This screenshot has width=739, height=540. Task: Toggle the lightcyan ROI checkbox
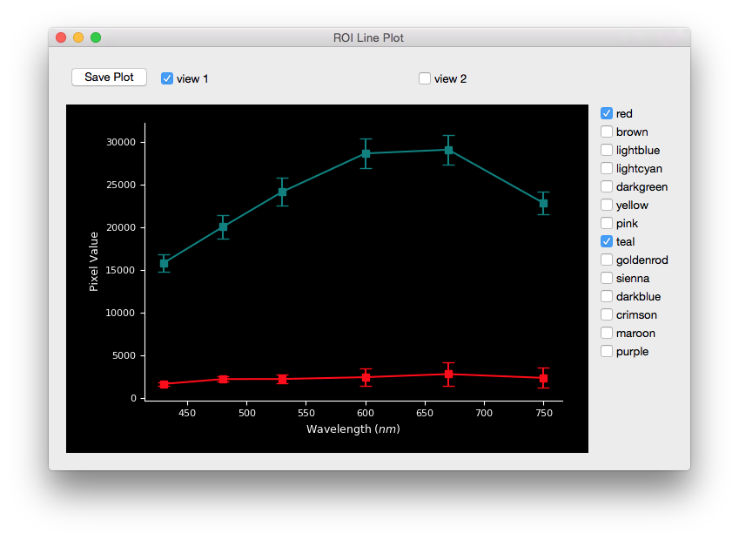607,168
